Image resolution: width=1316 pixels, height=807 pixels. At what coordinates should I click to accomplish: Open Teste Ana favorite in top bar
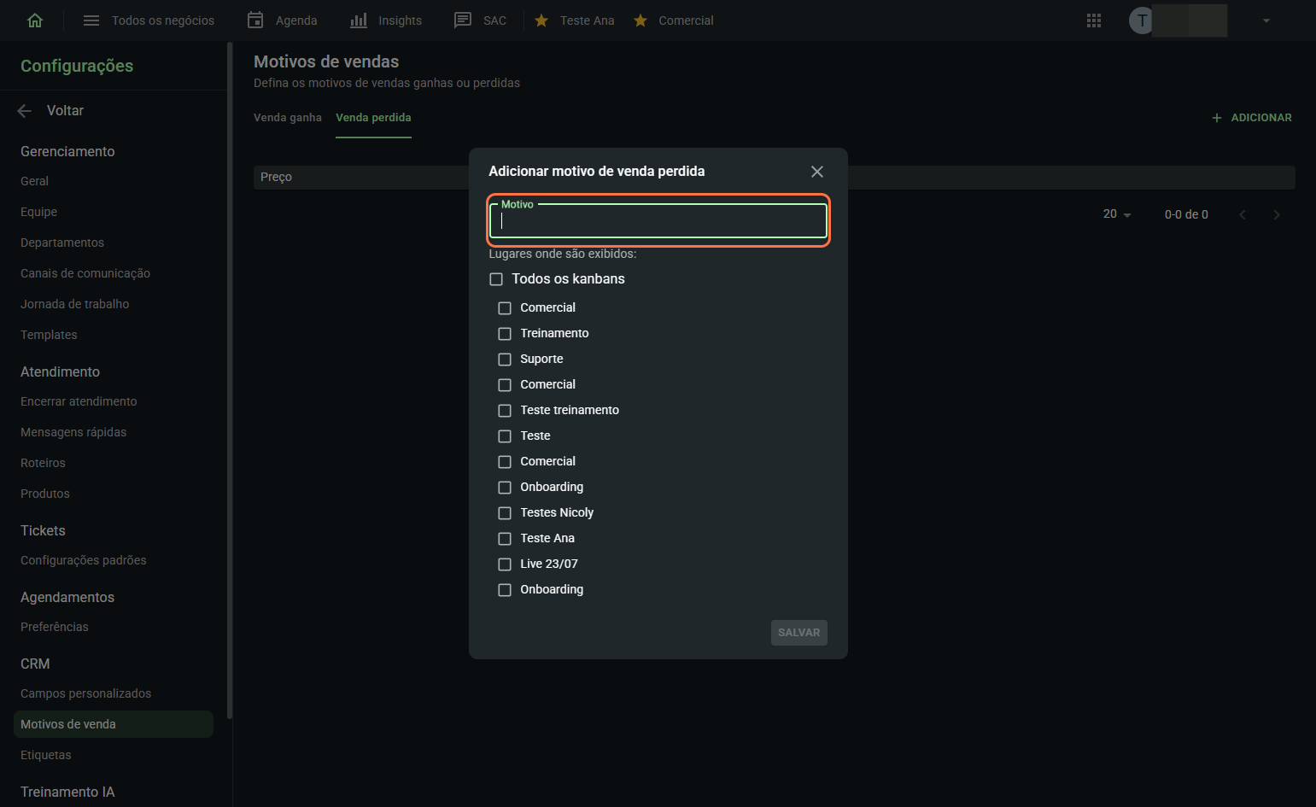[588, 20]
